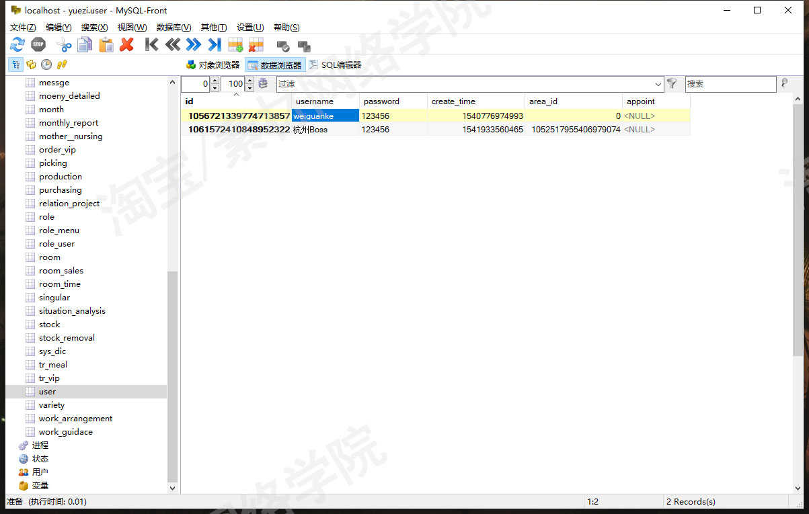Click the Refresh toolbar icon
Screen dimensions: 809x514
click(17, 45)
